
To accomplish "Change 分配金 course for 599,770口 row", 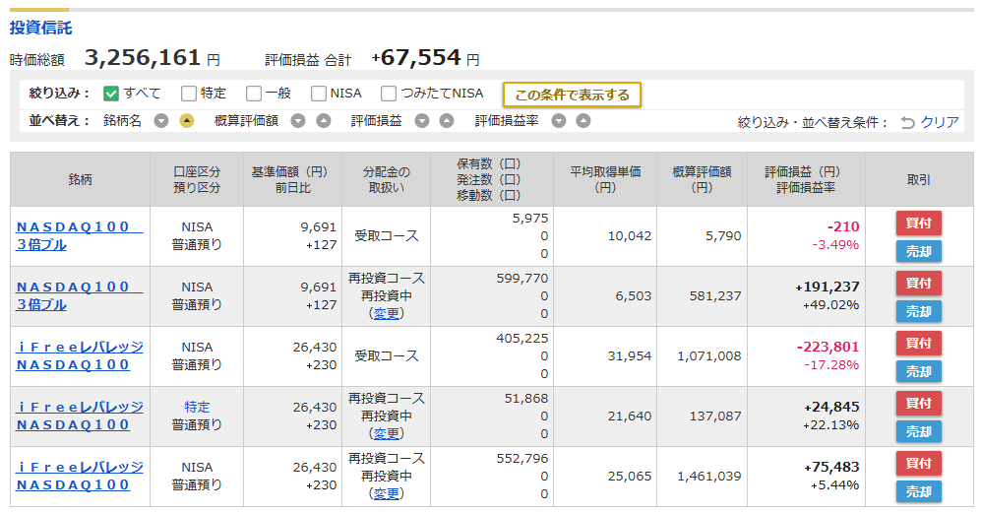I will click(x=386, y=314).
